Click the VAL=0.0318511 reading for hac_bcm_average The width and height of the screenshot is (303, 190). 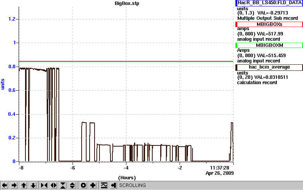[x=271, y=77]
